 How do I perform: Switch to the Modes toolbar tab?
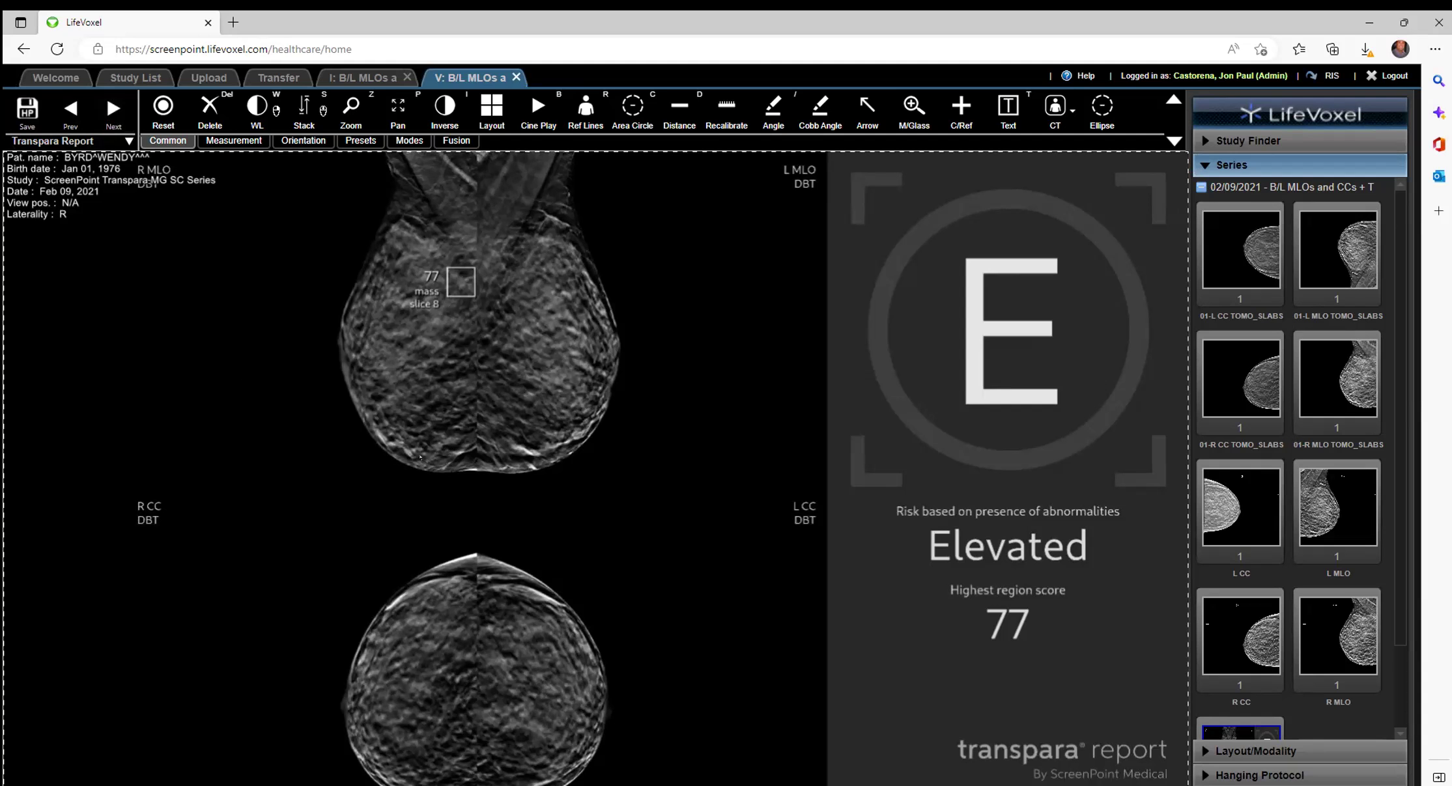[x=409, y=141]
